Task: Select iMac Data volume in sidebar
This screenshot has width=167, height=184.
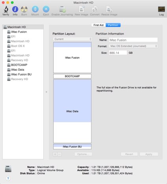Action: click(x=23, y=70)
